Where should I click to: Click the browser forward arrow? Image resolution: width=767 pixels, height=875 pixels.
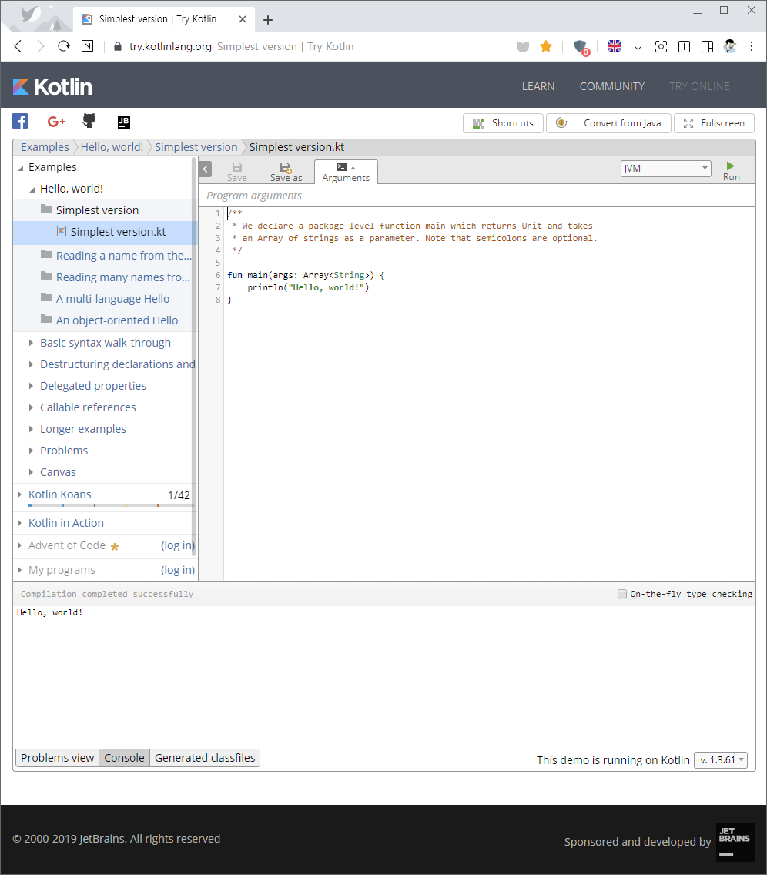(x=40, y=46)
